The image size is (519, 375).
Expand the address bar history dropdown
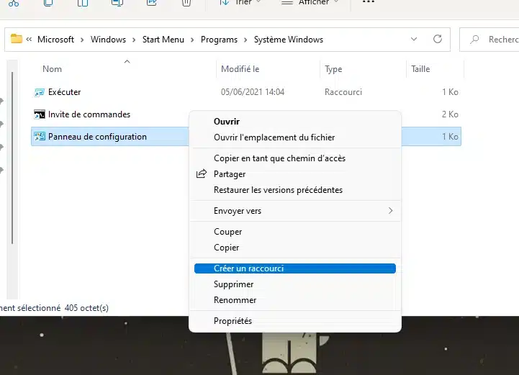(x=413, y=40)
